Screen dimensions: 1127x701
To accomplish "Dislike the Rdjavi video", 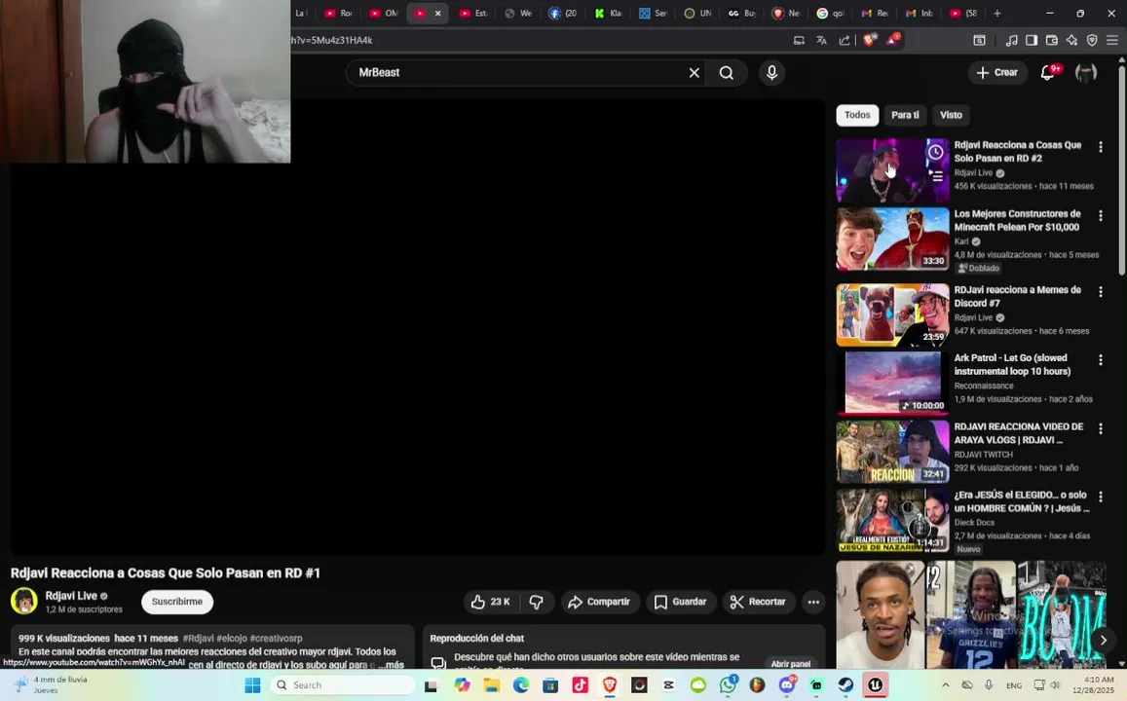I will (536, 602).
